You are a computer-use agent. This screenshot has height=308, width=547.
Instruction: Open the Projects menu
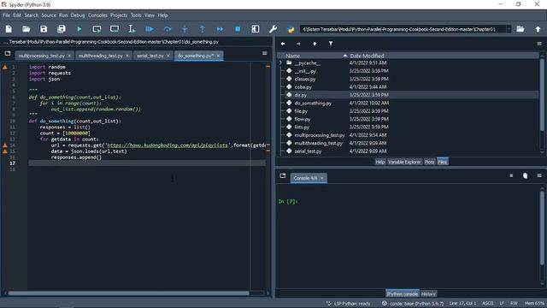[119, 15]
